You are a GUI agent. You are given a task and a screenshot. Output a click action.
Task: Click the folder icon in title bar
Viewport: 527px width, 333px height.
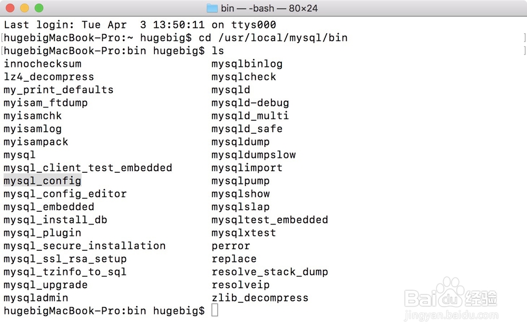point(212,8)
